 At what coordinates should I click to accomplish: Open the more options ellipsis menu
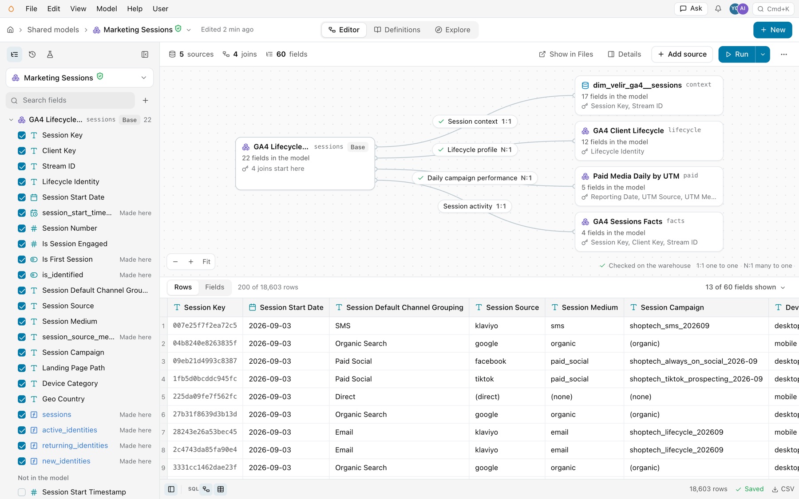pyautogui.click(x=784, y=54)
